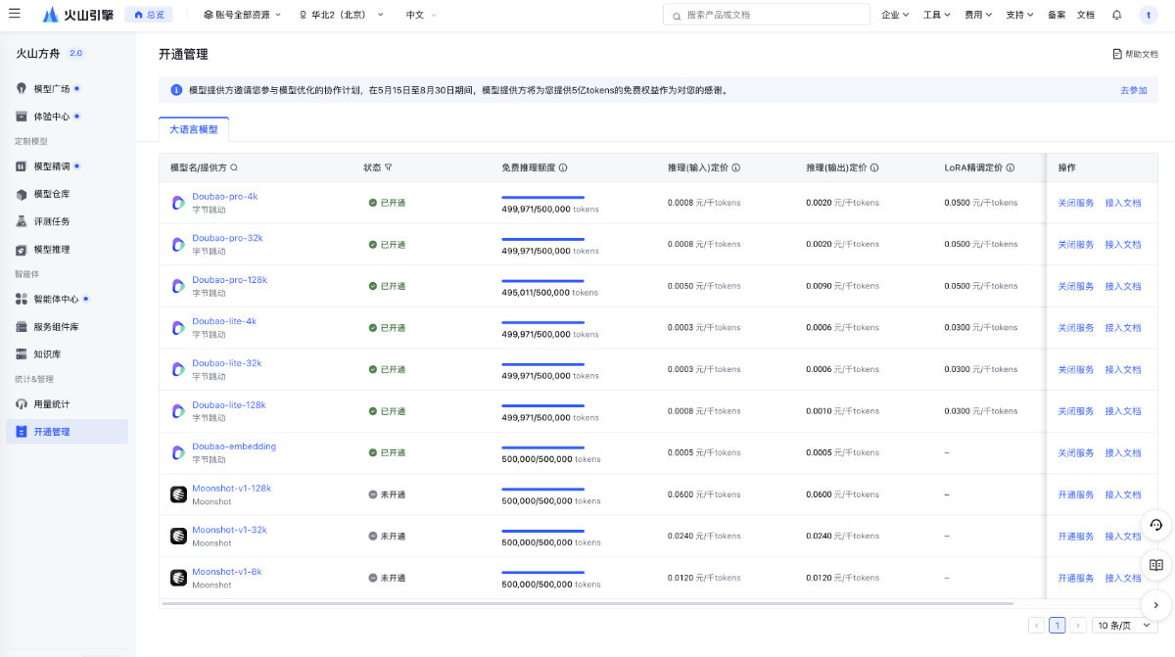Click info icon beside 推理(输入)定价

click(x=735, y=167)
